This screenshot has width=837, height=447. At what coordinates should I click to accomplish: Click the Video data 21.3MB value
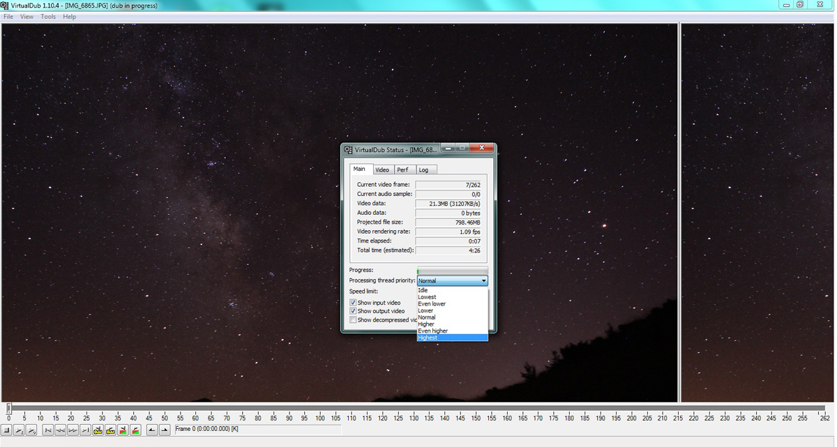tap(448, 204)
